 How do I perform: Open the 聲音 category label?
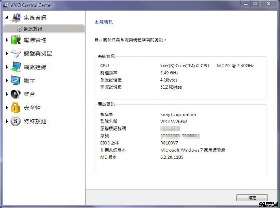[29, 94]
